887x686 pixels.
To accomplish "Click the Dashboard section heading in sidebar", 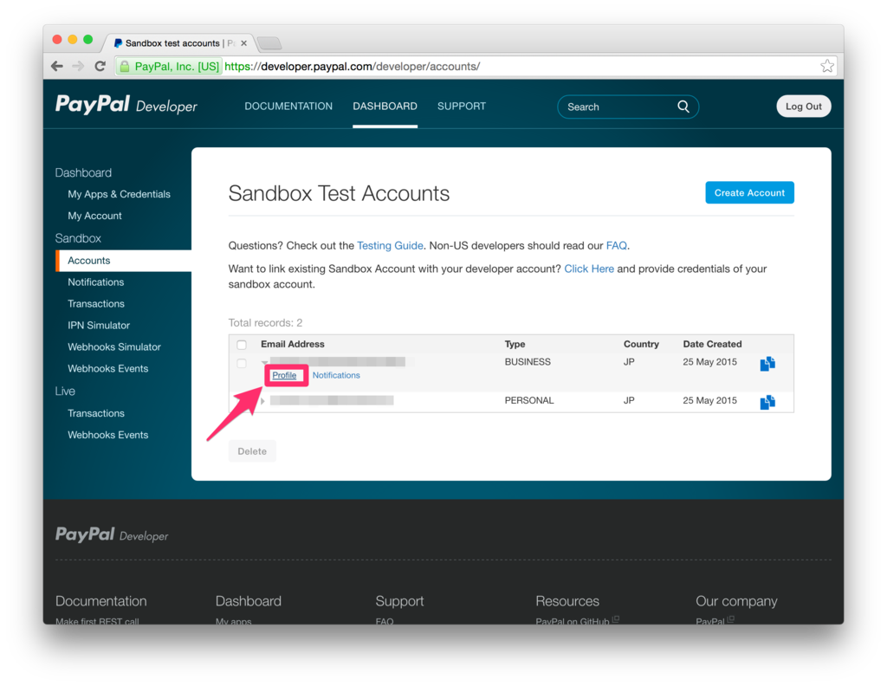I will tap(83, 172).
